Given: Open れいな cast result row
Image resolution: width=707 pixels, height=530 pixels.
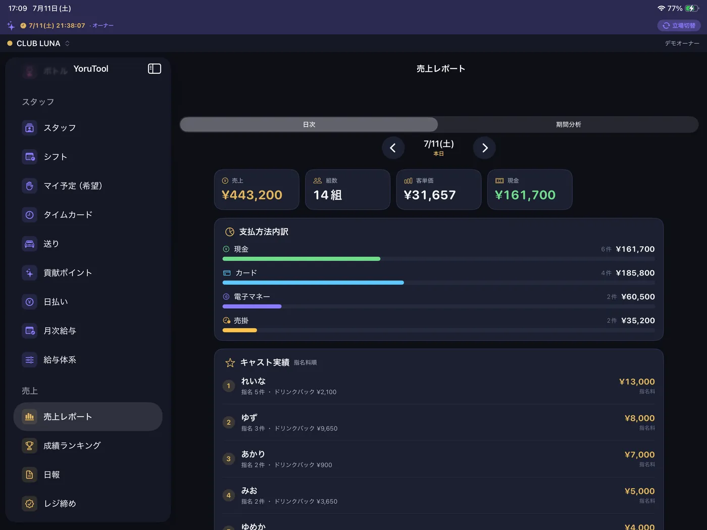Looking at the screenshot, I should (439, 386).
